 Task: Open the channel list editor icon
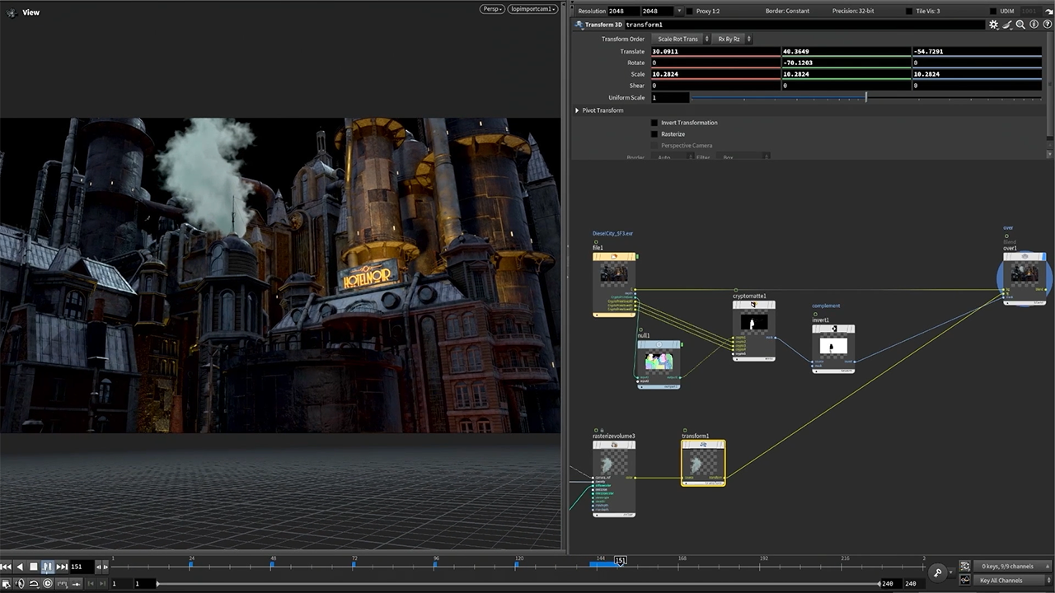click(965, 567)
